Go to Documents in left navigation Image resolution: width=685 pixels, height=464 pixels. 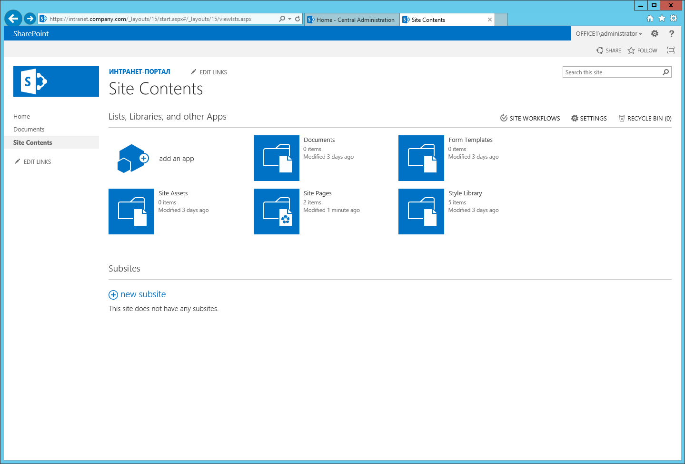coord(29,129)
